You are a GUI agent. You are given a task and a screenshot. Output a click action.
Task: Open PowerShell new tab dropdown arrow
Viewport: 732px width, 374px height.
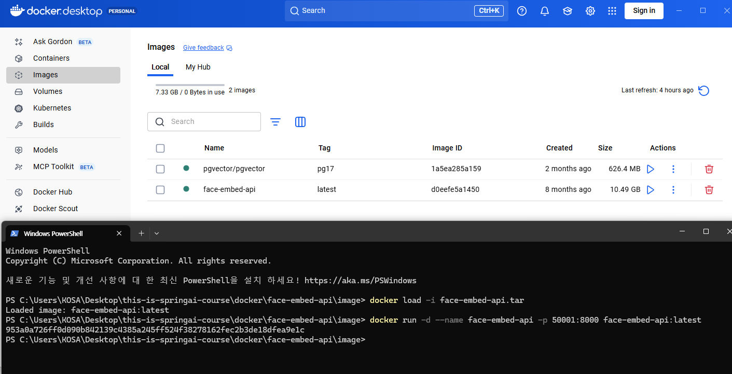coord(157,233)
